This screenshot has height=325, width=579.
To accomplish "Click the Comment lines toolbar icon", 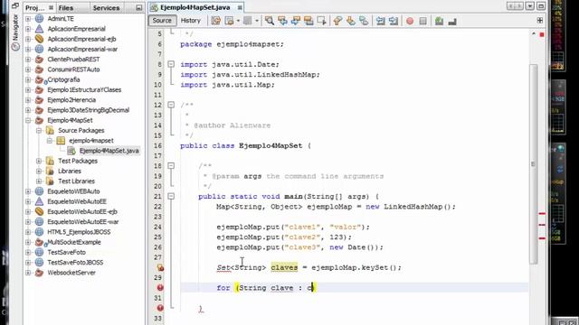I will pos(439,21).
